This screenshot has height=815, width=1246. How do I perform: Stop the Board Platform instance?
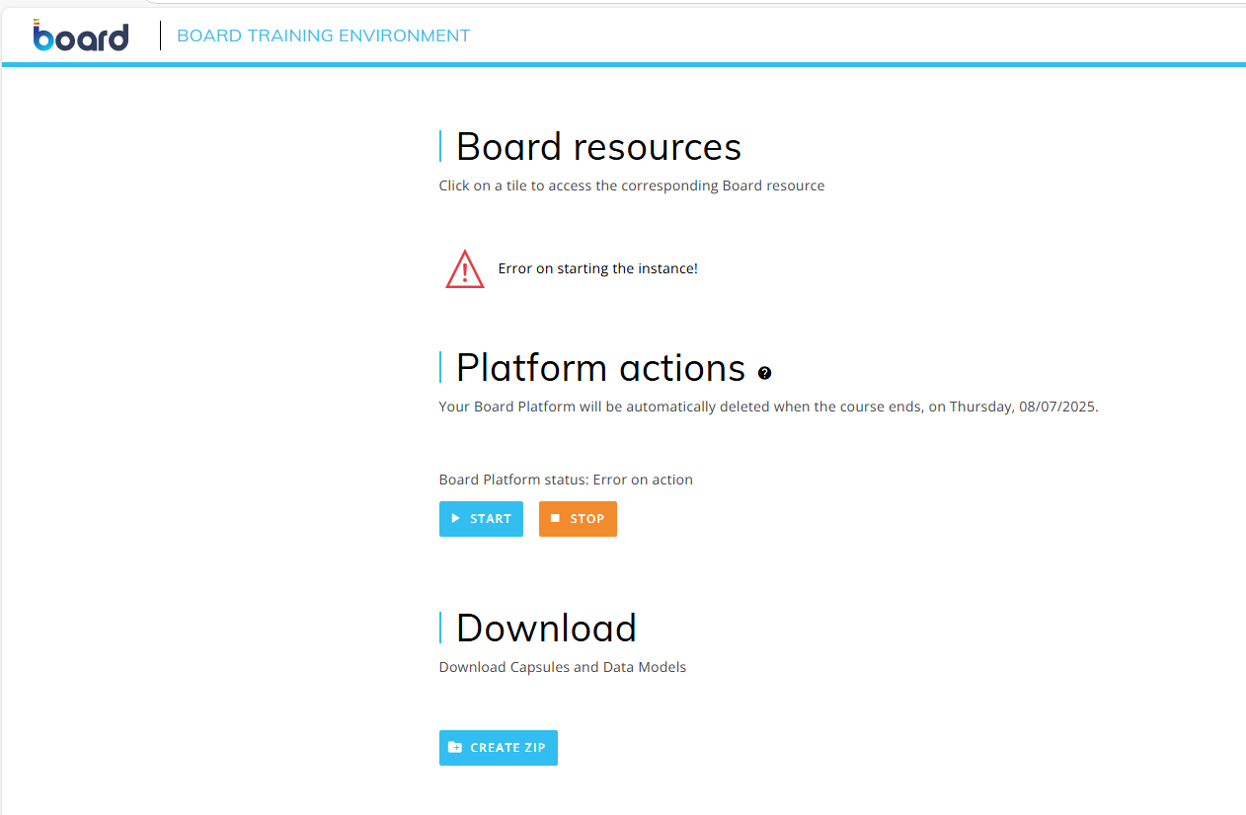pyautogui.click(x=578, y=519)
